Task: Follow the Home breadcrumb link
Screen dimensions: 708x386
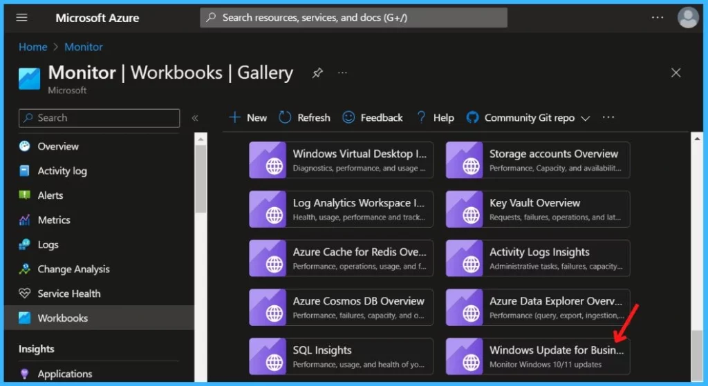Action: pos(32,47)
